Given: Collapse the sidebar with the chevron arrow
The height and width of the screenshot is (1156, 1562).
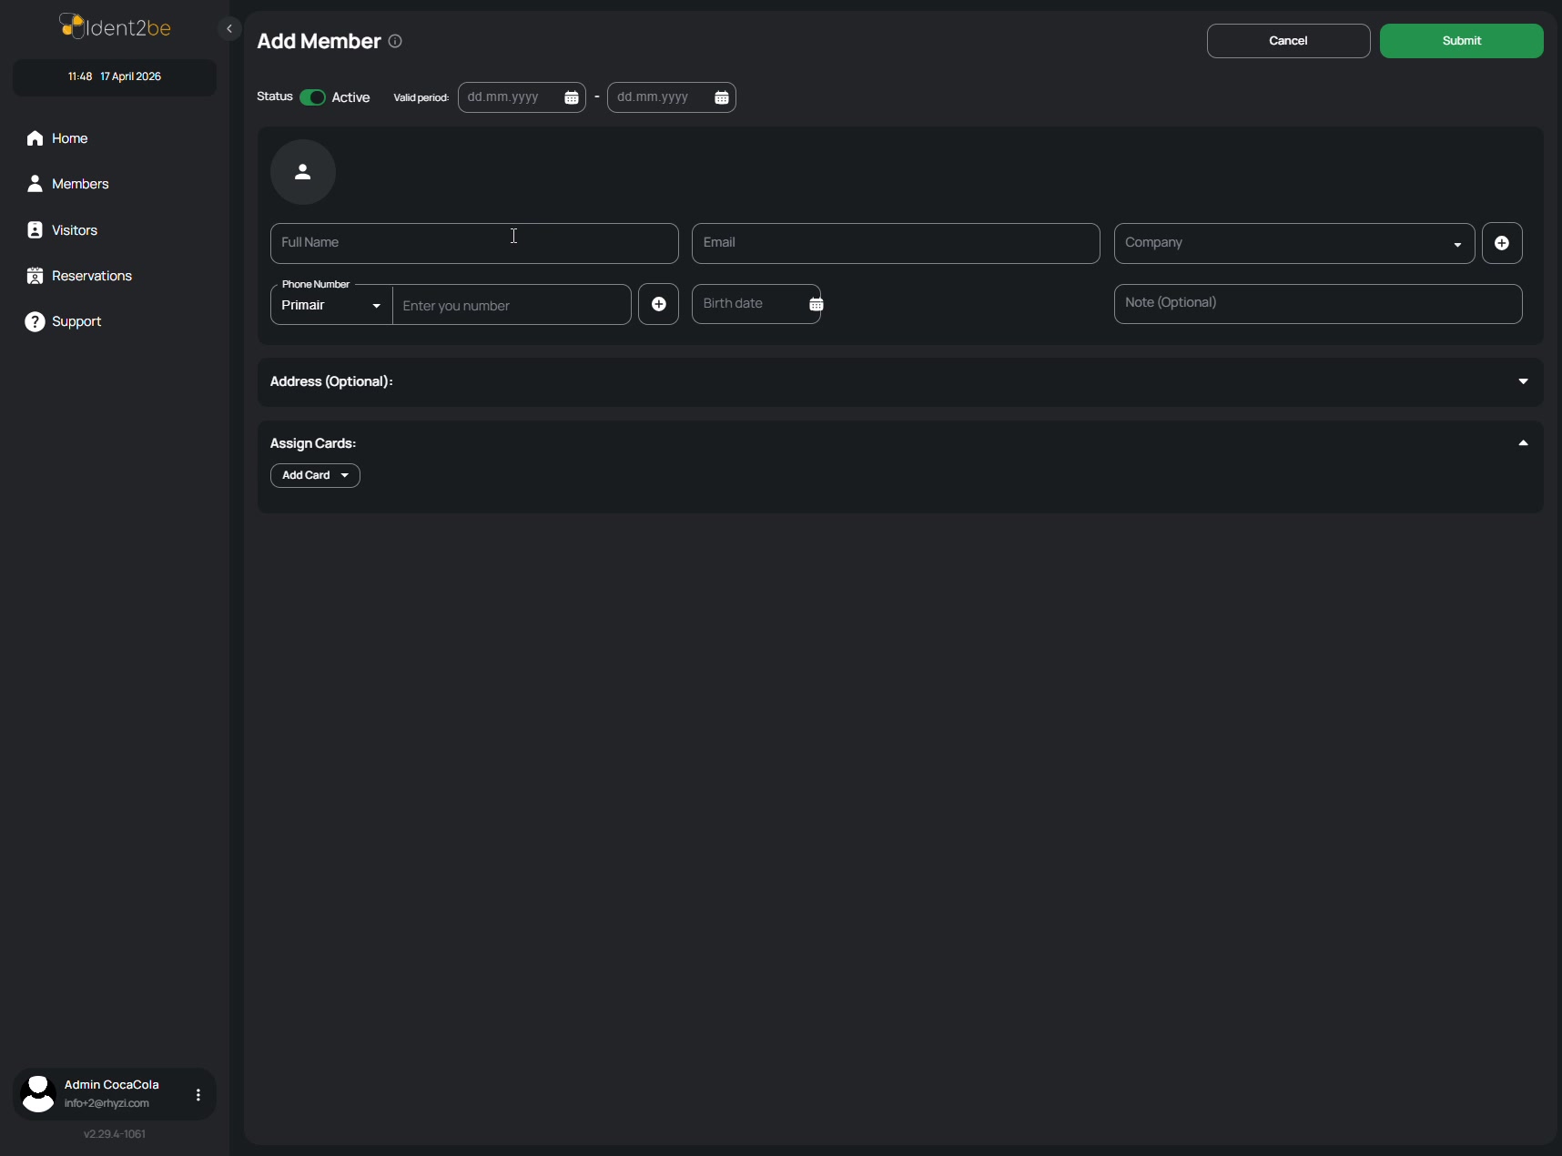Looking at the screenshot, I should click(x=229, y=29).
